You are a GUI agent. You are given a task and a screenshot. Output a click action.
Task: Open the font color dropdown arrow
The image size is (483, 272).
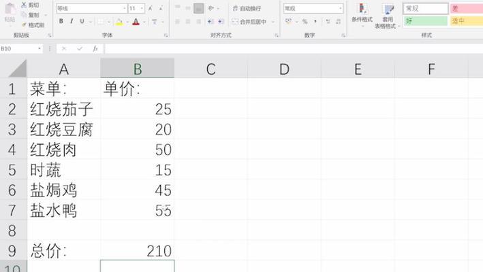click(144, 22)
